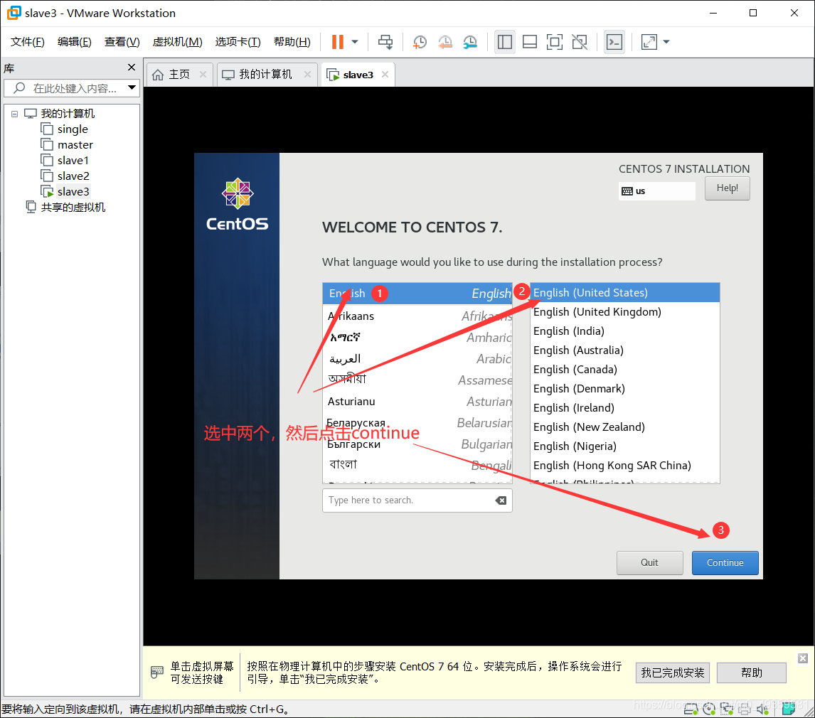The width and height of the screenshot is (815, 718).
Task: Close the 主页 tab
Action: [203, 75]
